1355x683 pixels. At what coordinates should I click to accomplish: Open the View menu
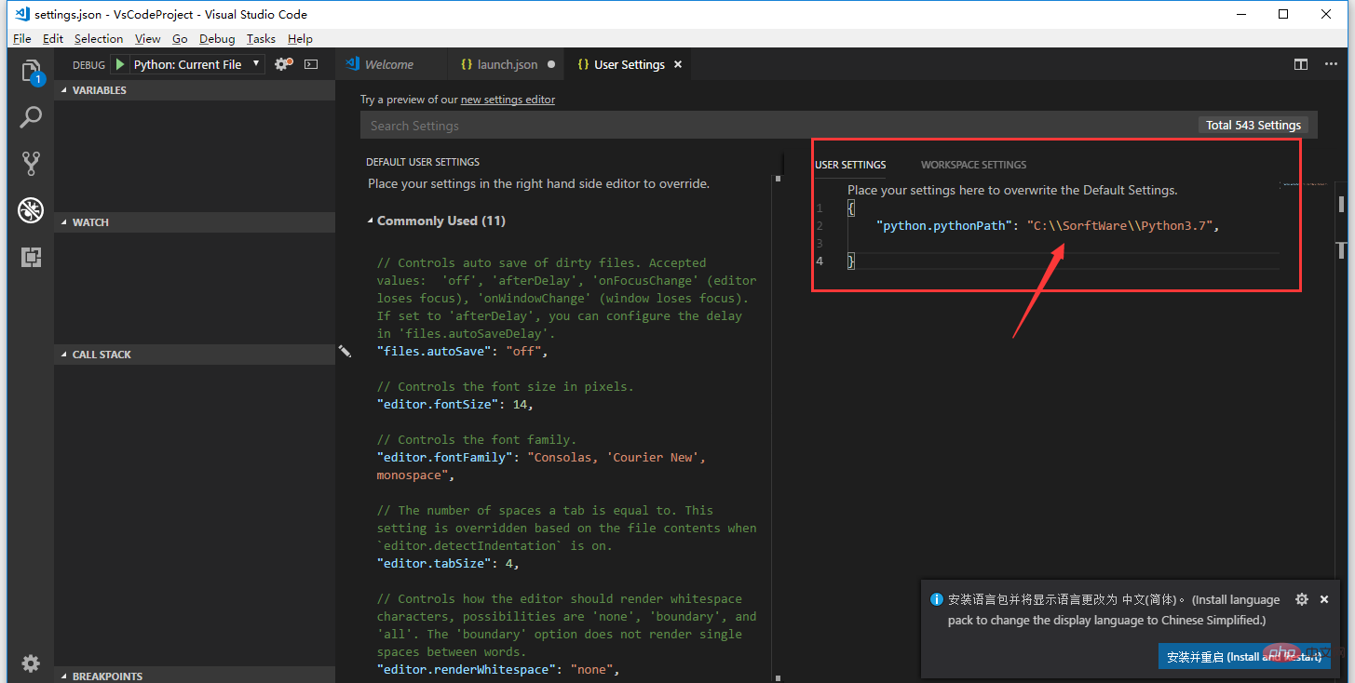point(147,38)
